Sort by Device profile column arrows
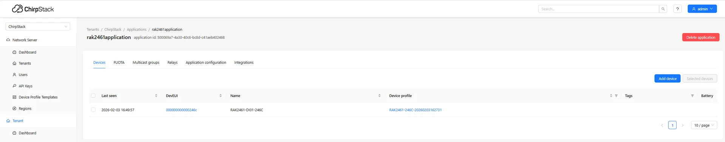The width and height of the screenshot is (725, 142). pos(611,96)
